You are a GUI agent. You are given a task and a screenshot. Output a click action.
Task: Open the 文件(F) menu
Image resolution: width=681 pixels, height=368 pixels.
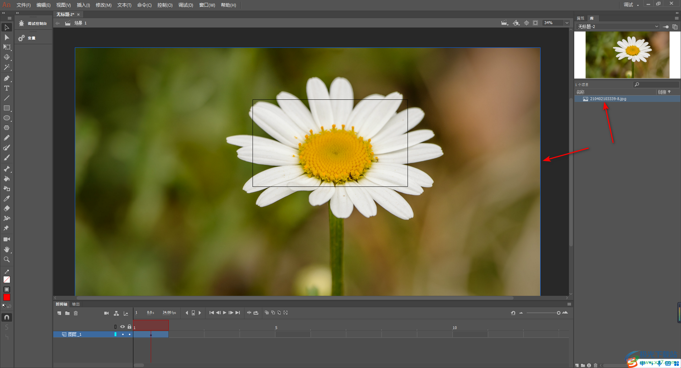tap(23, 5)
